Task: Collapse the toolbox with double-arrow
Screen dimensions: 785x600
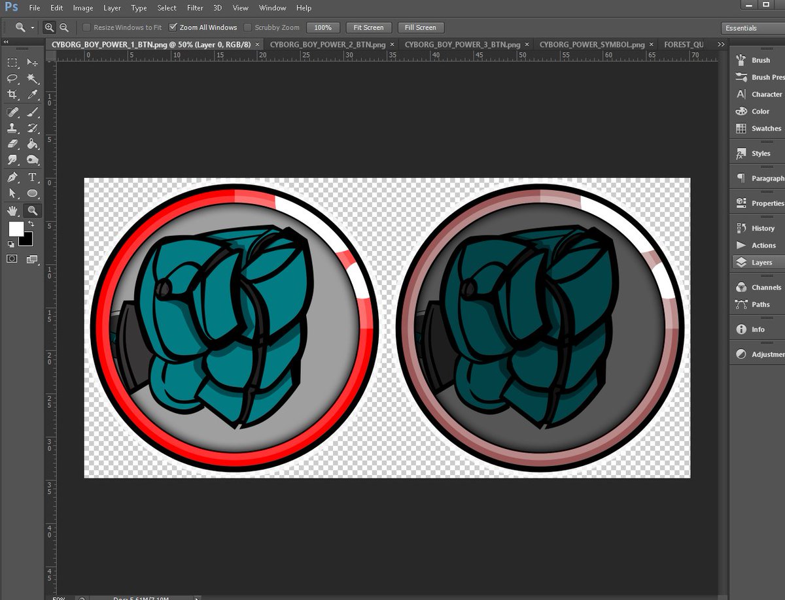Action: pyautogui.click(x=7, y=42)
